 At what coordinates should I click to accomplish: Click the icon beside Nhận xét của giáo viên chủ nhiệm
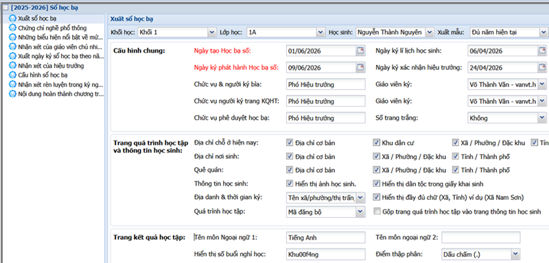coord(13,47)
